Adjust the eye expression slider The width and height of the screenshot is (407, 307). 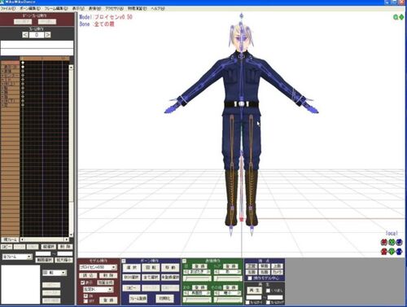tap(197, 278)
